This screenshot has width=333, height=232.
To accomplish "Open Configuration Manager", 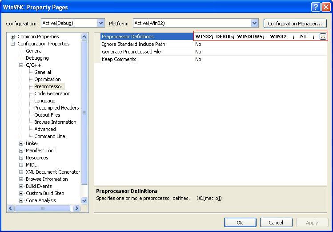I will coord(295,24).
